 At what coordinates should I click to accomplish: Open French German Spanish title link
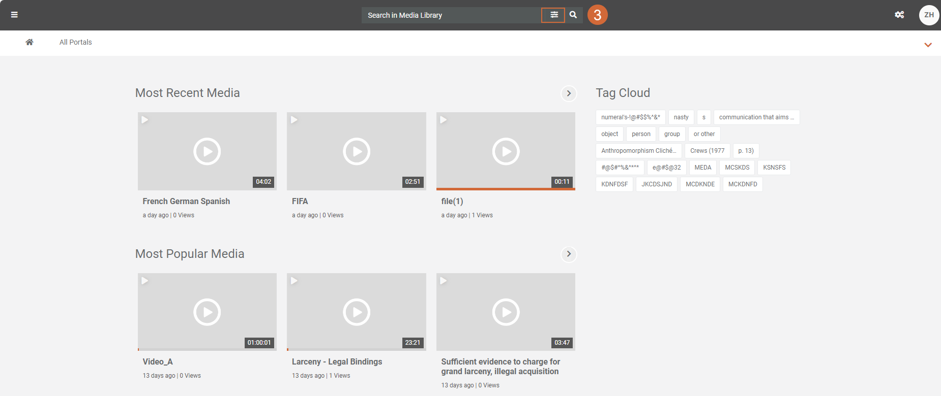[186, 201]
